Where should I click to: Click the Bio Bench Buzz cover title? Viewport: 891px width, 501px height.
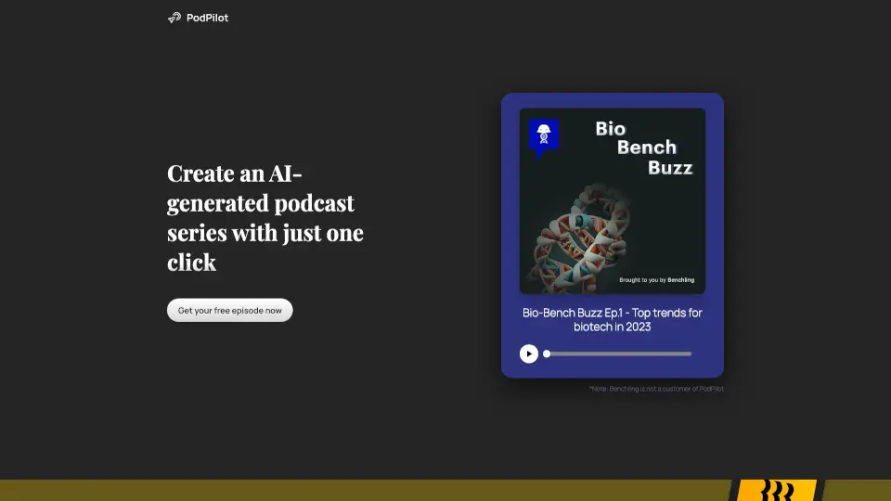point(644,148)
